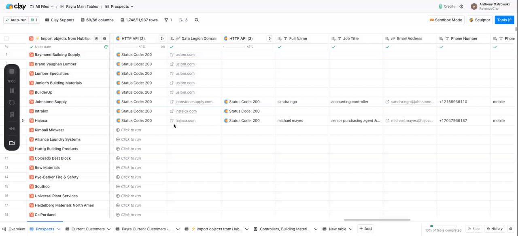
Task: Pause the screen recording
Action: (x=12, y=91)
